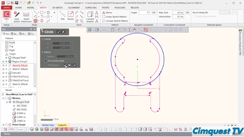Screen dimensions: 244x137
Task: Select the Text sketch tool
Action: click(x=97, y=21)
